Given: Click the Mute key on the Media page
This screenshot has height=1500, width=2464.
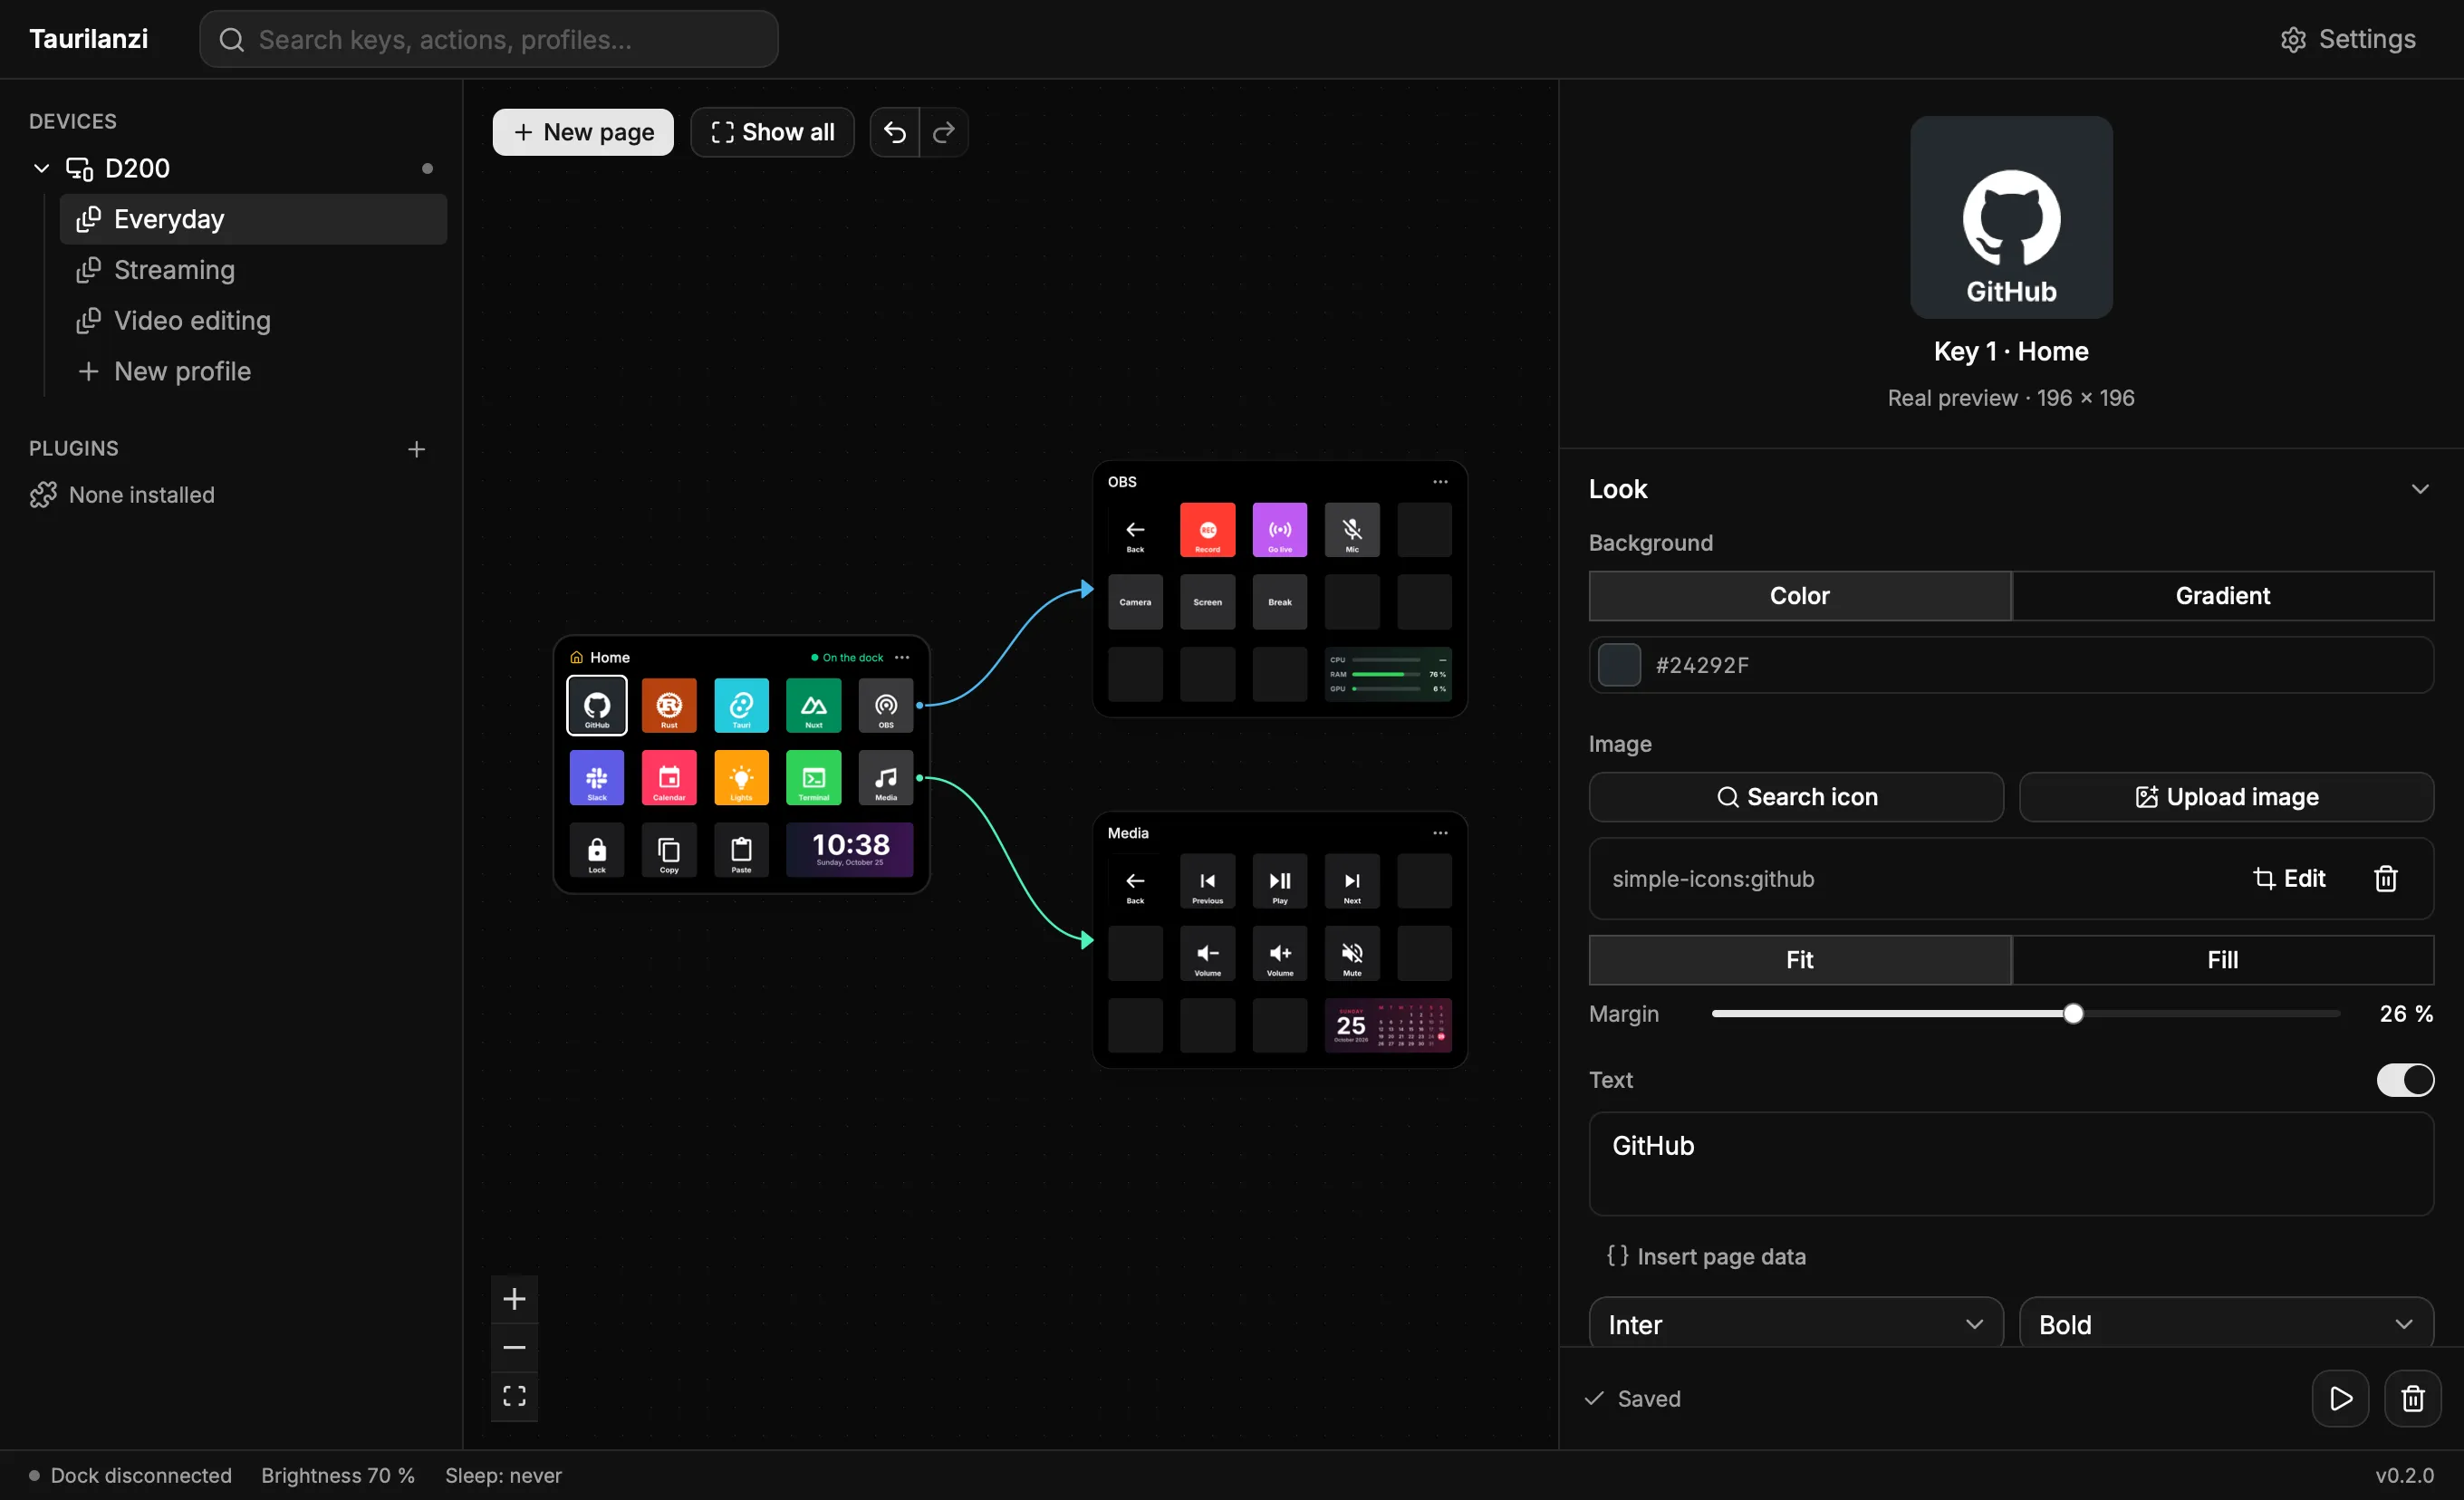Looking at the screenshot, I should point(1352,953).
